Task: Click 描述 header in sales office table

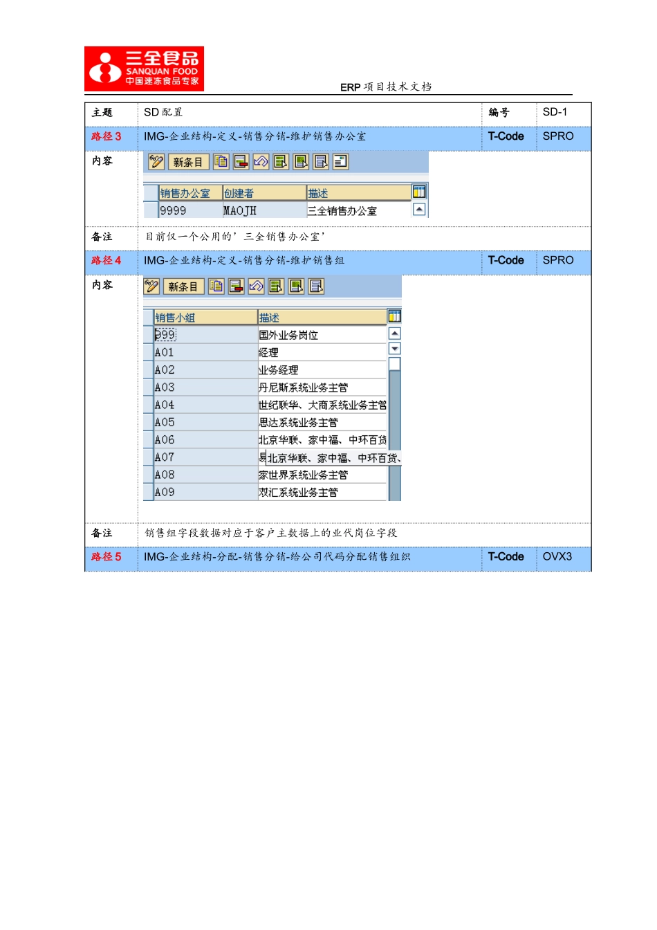Action: click(x=358, y=193)
